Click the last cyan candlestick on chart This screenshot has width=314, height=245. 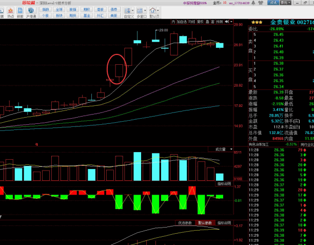(x=220, y=45)
